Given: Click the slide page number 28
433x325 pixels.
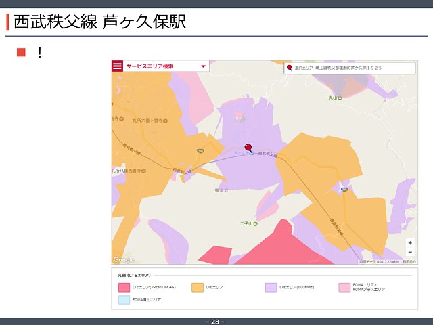Looking at the screenshot, I should 215,322.
